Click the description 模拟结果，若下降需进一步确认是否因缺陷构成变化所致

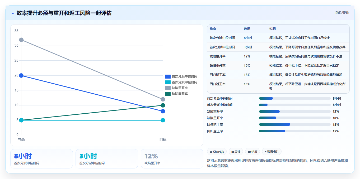307,86
